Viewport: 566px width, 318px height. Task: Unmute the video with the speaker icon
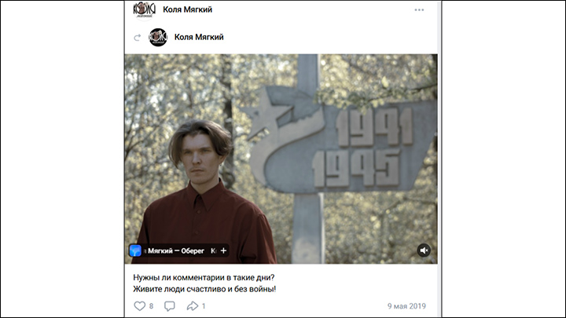point(424,250)
